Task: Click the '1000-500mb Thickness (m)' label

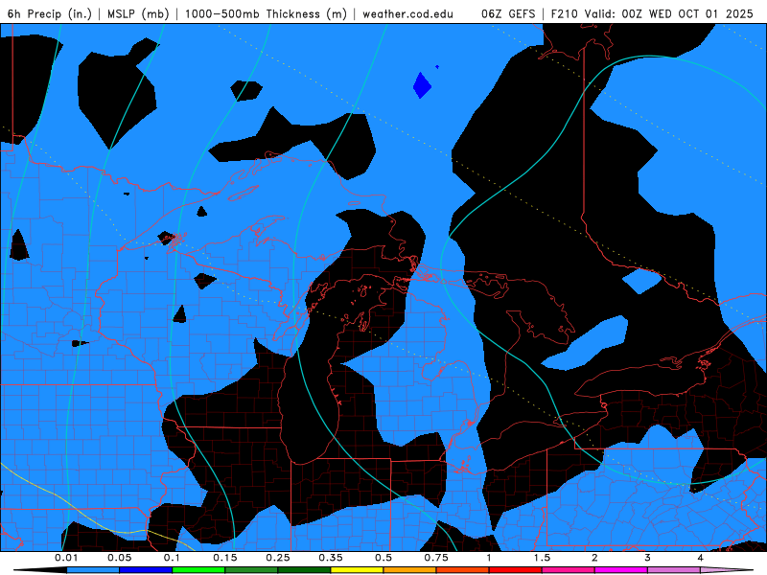Action: pyautogui.click(x=266, y=13)
